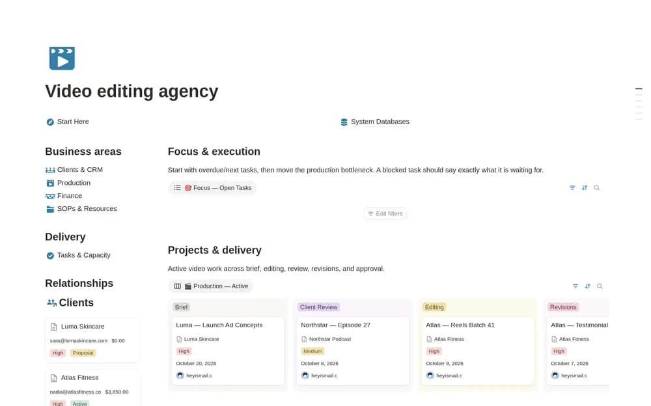The height and width of the screenshot is (406, 651).
Task: Click the Client Review column tag
Action: (x=318, y=307)
